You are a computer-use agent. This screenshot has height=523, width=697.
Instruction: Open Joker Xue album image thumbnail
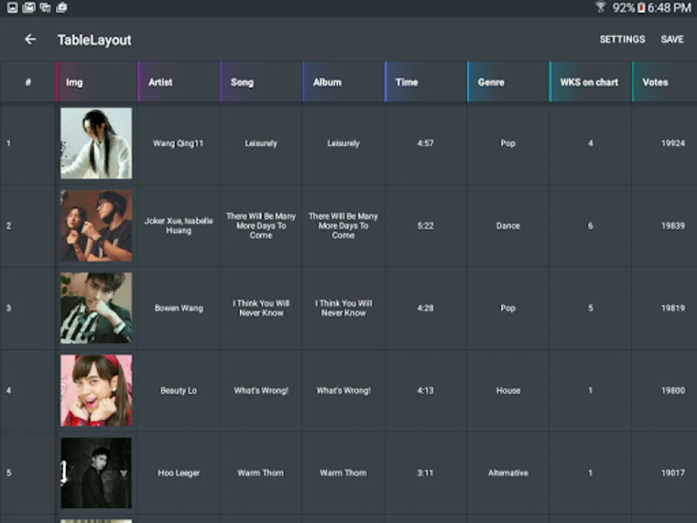pyautogui.click(x=96, y=225)
